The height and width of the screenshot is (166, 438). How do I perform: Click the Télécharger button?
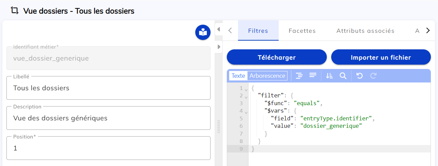pyautogui.click(x=277, y=57)
